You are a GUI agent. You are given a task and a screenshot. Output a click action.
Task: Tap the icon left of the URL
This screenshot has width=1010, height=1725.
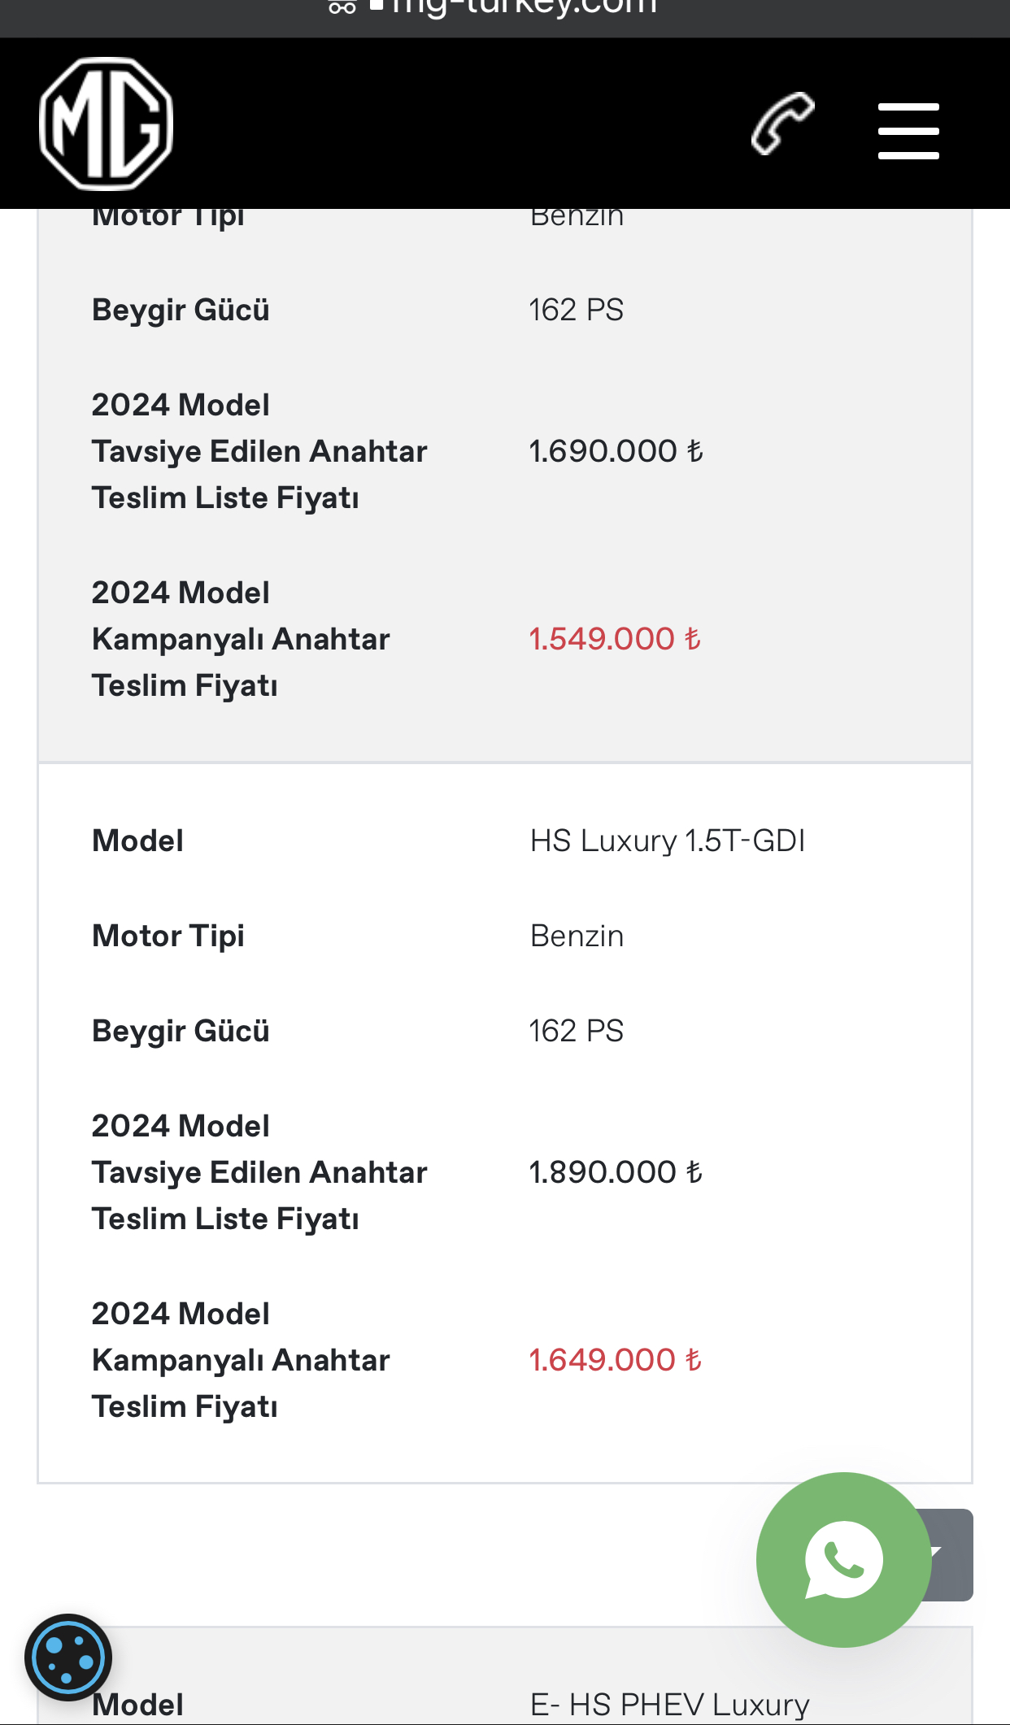tap(342, 7)
